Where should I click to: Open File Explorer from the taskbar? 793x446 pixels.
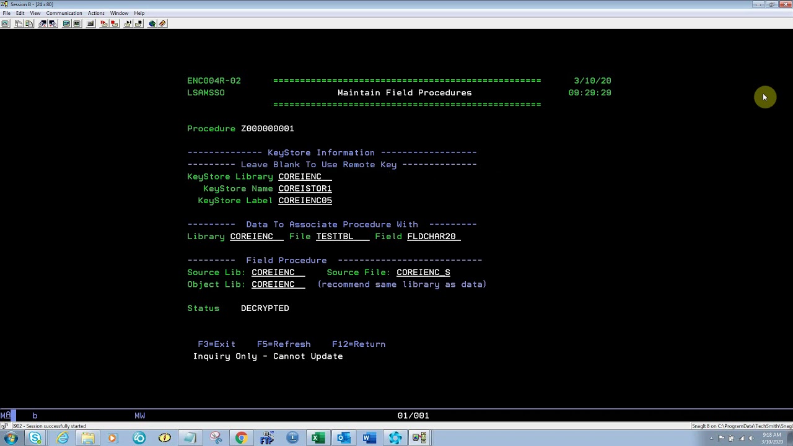point(88,439)
